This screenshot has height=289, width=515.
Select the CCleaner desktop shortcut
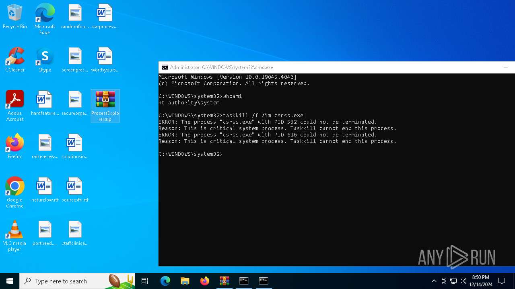(x=15, y=60)
